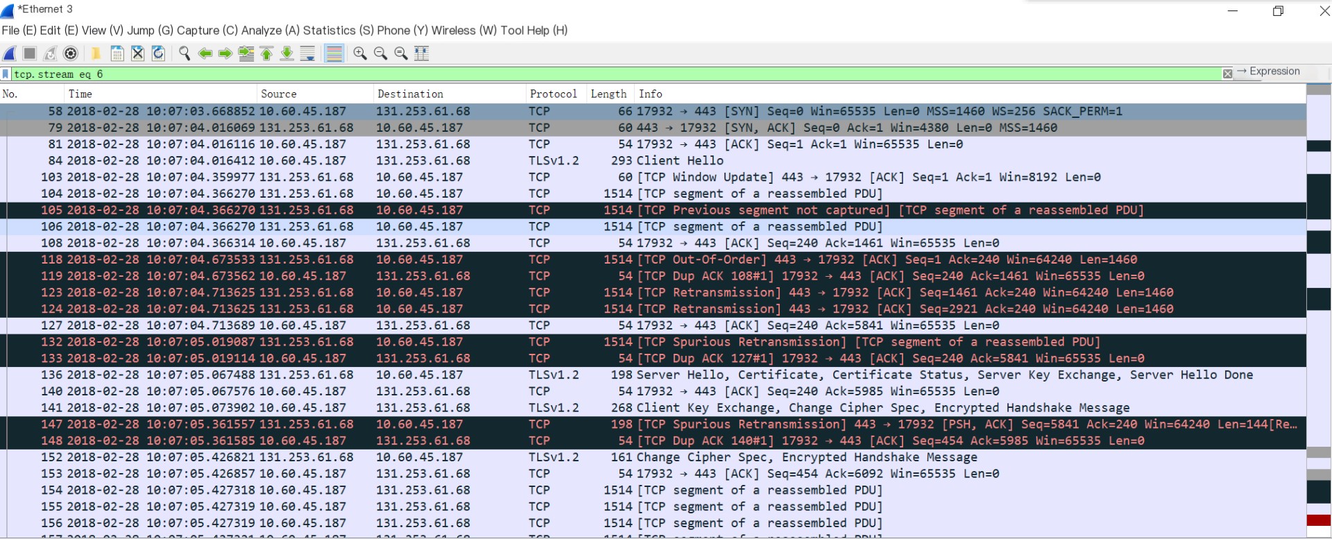
Task: Minimize the Ethernet 3 window
Action: click(x=1233, y=10)
